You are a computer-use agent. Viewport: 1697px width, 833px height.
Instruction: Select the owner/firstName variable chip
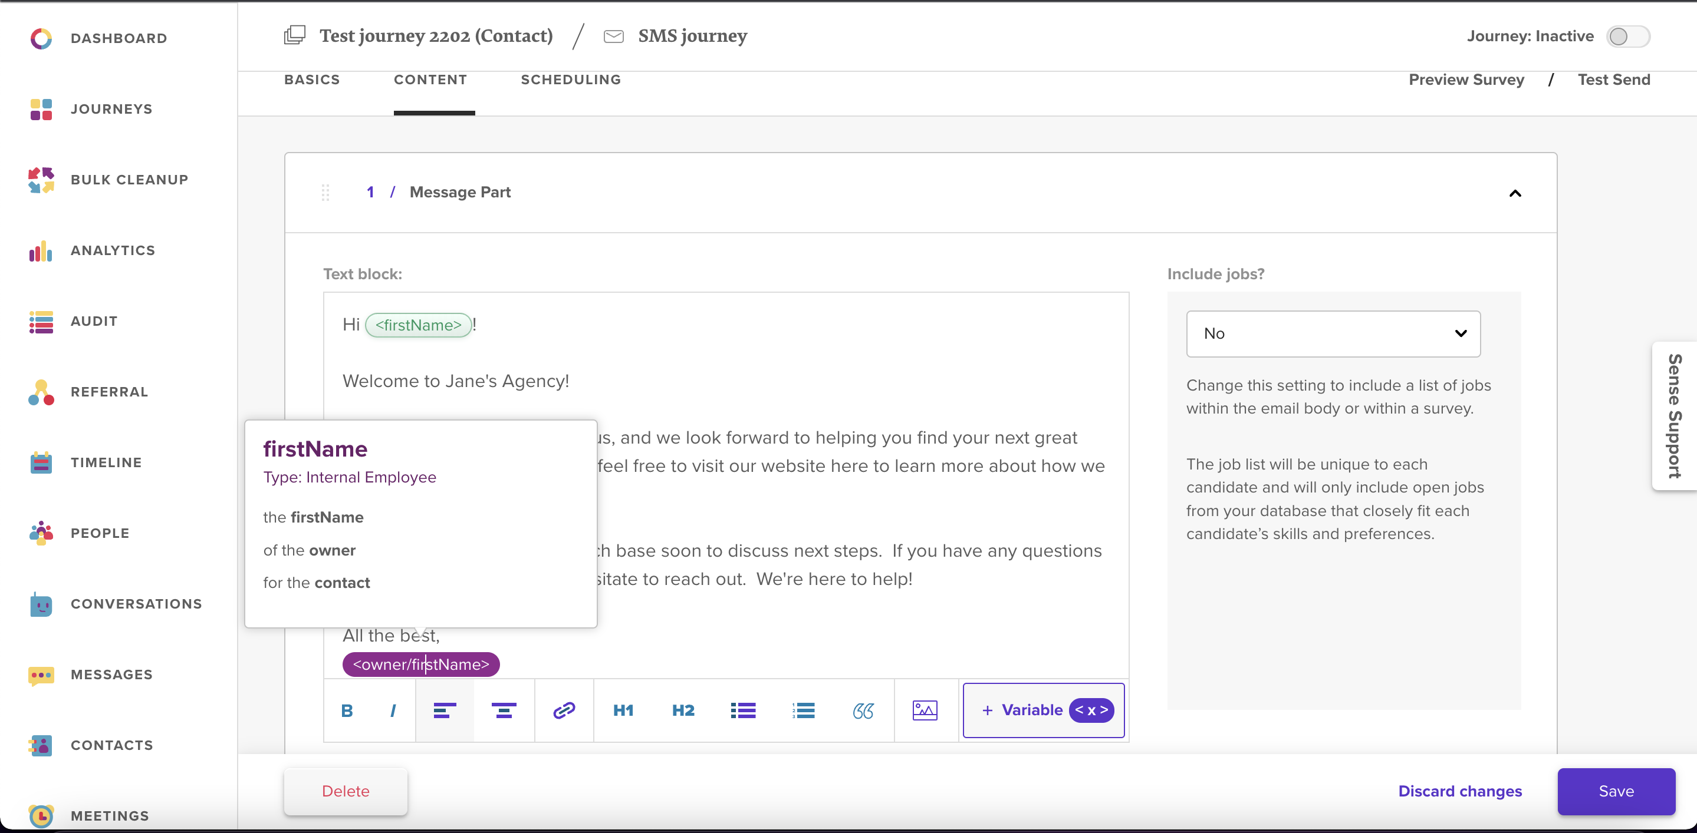click(x=420, y=664)
